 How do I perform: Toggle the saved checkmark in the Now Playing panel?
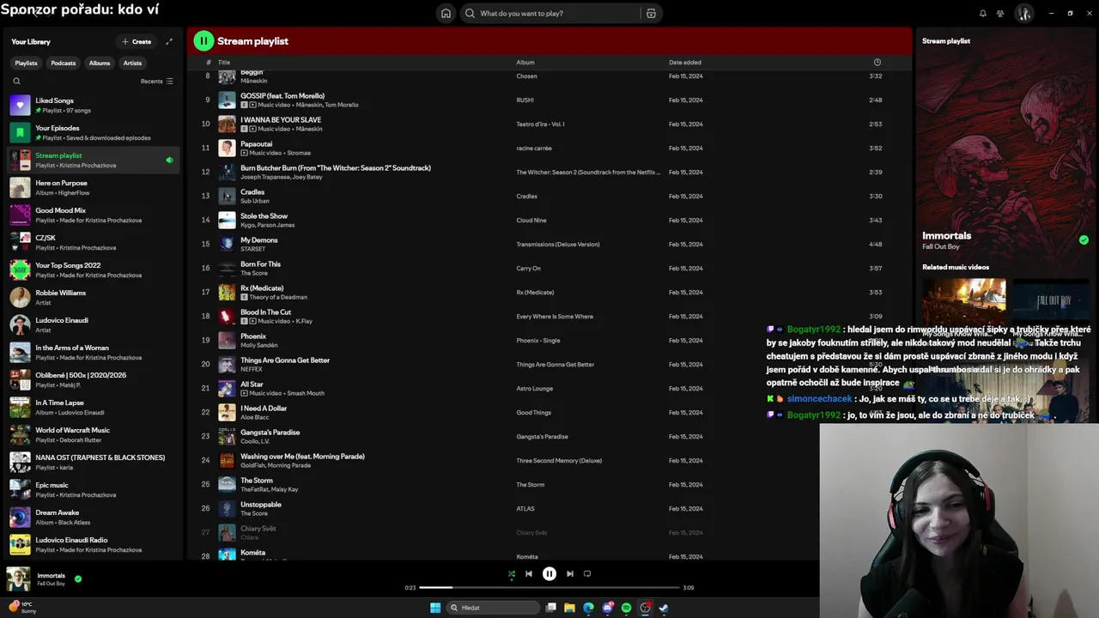pyautogui.click(x=1084, y=240)
